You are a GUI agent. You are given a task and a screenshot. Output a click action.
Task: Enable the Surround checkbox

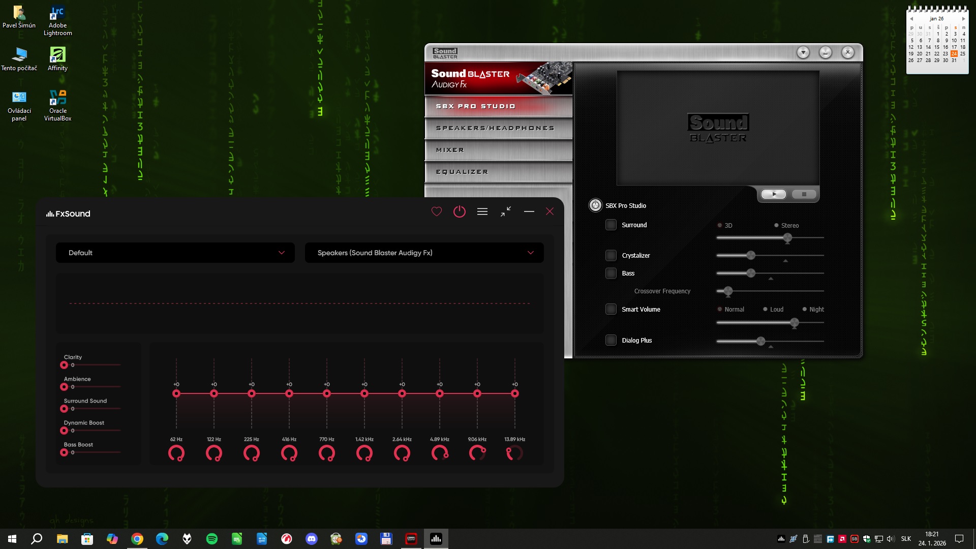(611, 225)
